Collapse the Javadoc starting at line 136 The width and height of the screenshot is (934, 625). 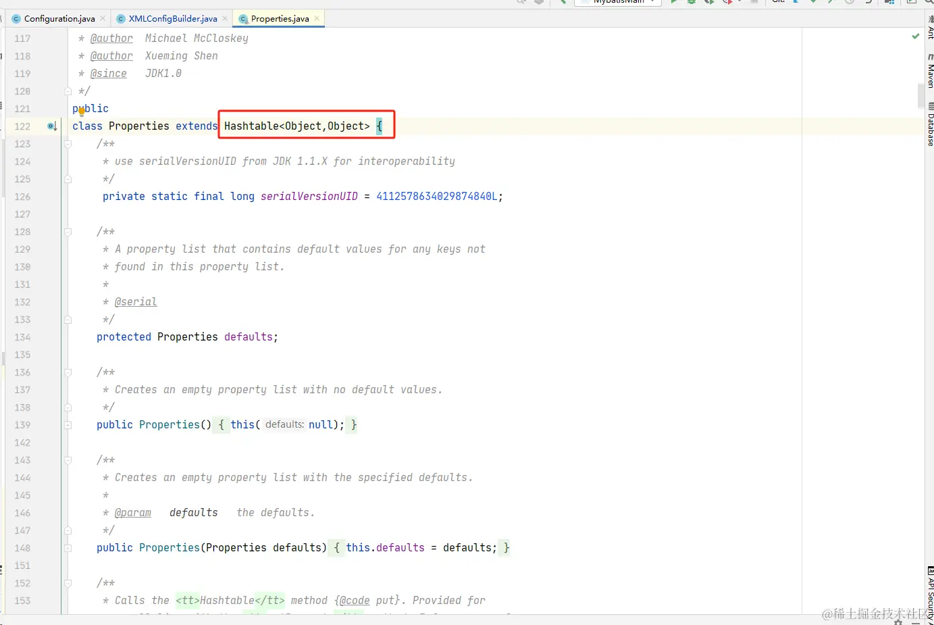(68, 372)
